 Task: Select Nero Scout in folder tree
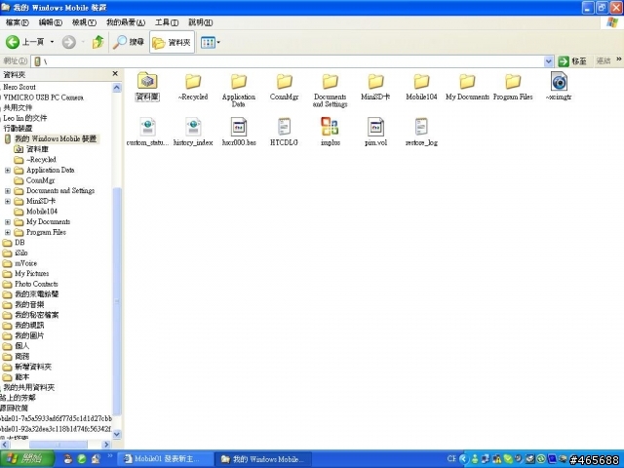coord(19,87)
